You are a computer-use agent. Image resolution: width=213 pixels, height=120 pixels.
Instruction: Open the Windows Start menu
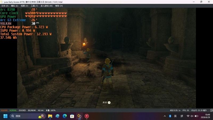pos(5,116)
